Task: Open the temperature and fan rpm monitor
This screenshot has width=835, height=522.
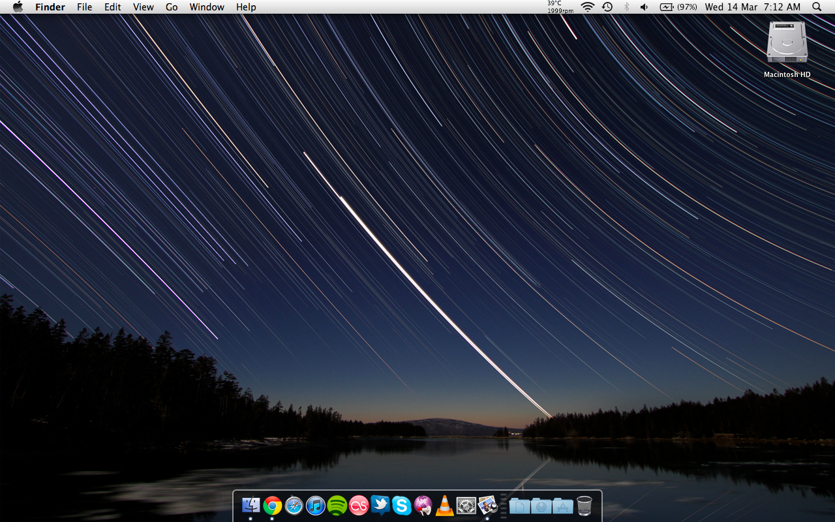Action: [x=560, y=7]
